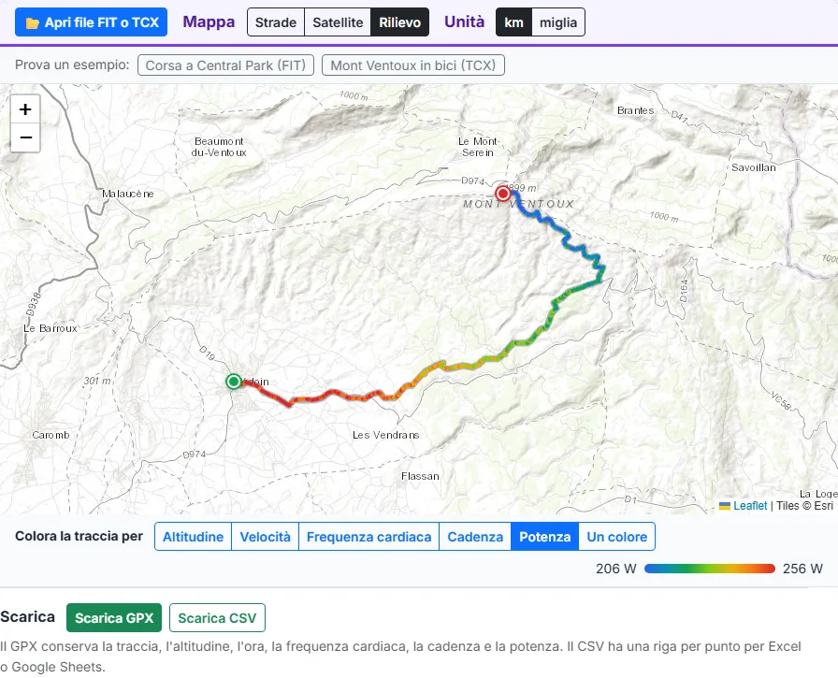Color the track by Altitudine

[x=193, y=537]
